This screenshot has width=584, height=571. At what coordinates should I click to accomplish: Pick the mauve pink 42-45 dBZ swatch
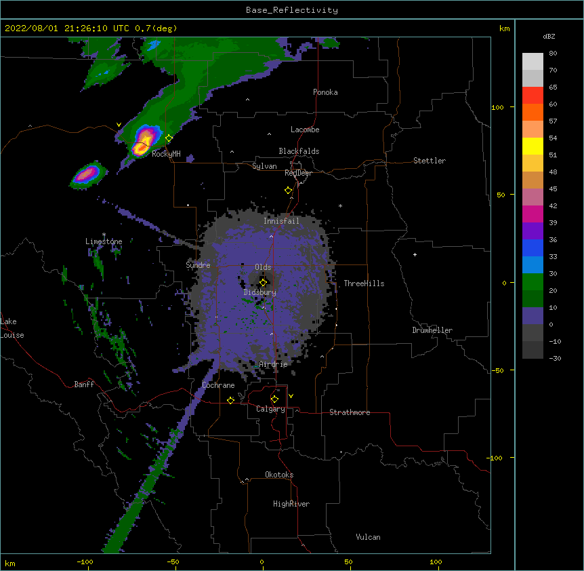click(x=533, y=197)
